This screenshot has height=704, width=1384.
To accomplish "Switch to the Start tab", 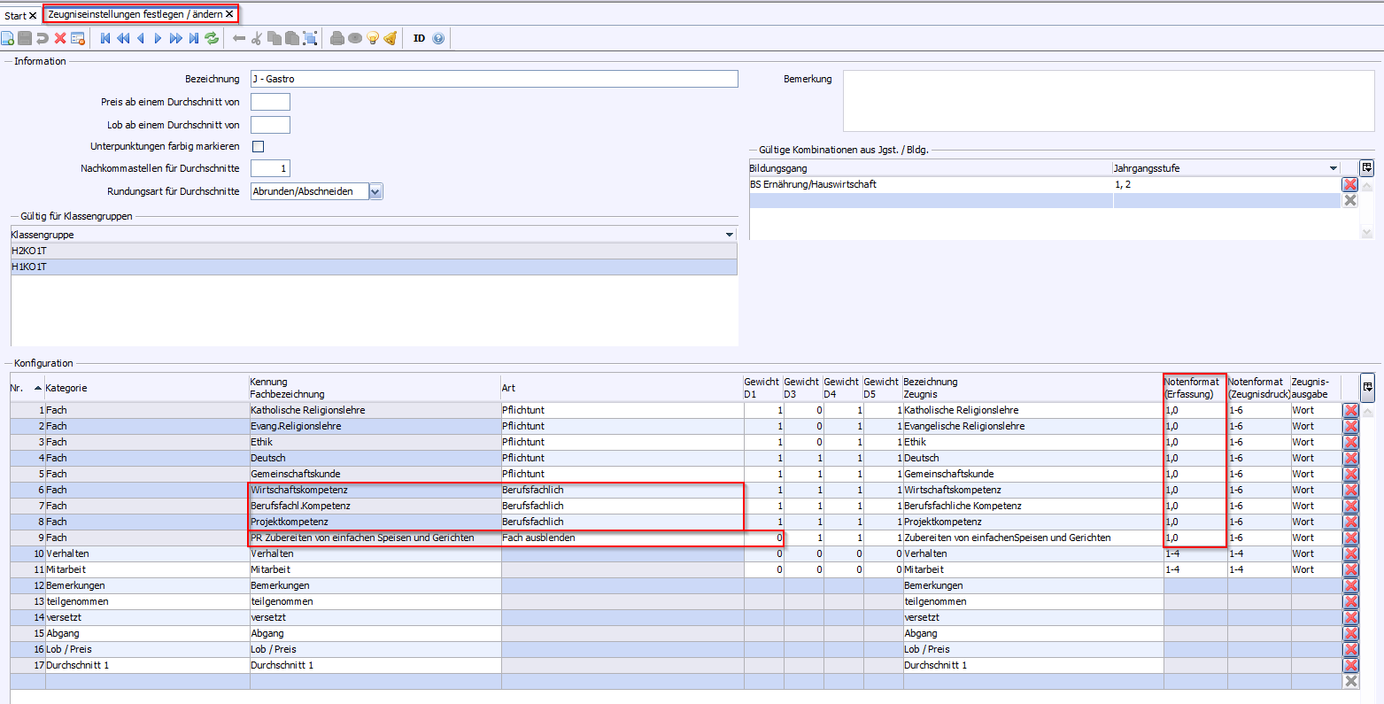I will point(16,16).
